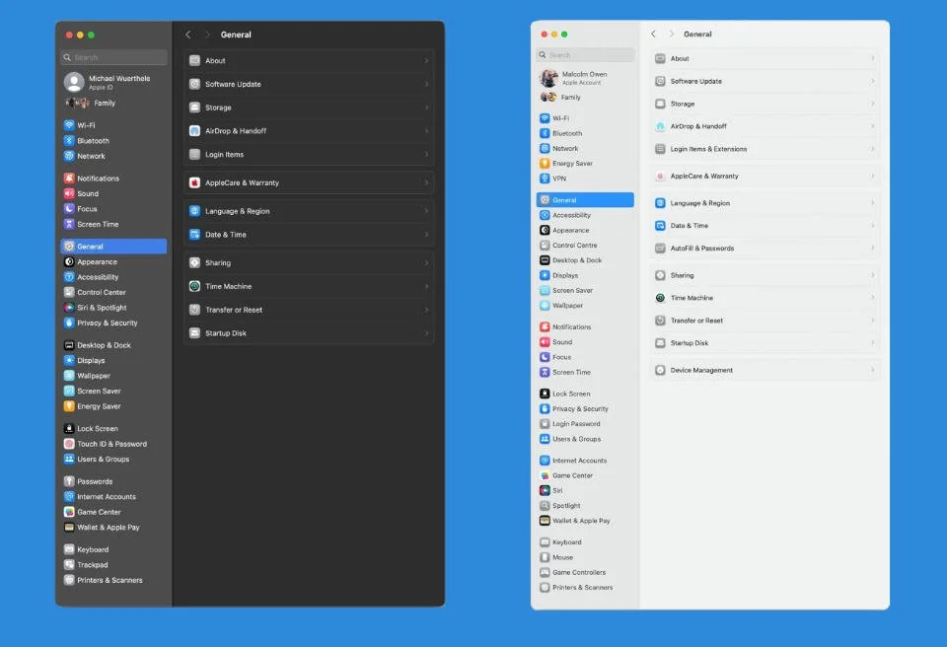The image size is (947, 647).
Task: Select Control Centre icon in light window
Action: 545,246
